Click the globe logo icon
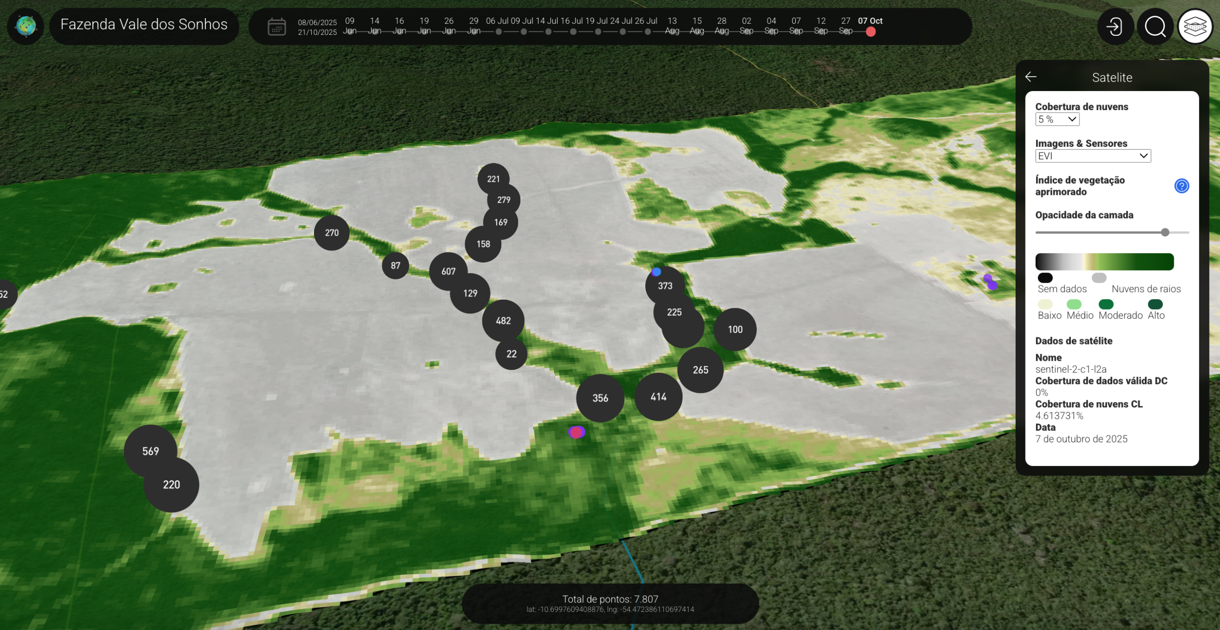1220x630 pixels. (26, 26)
